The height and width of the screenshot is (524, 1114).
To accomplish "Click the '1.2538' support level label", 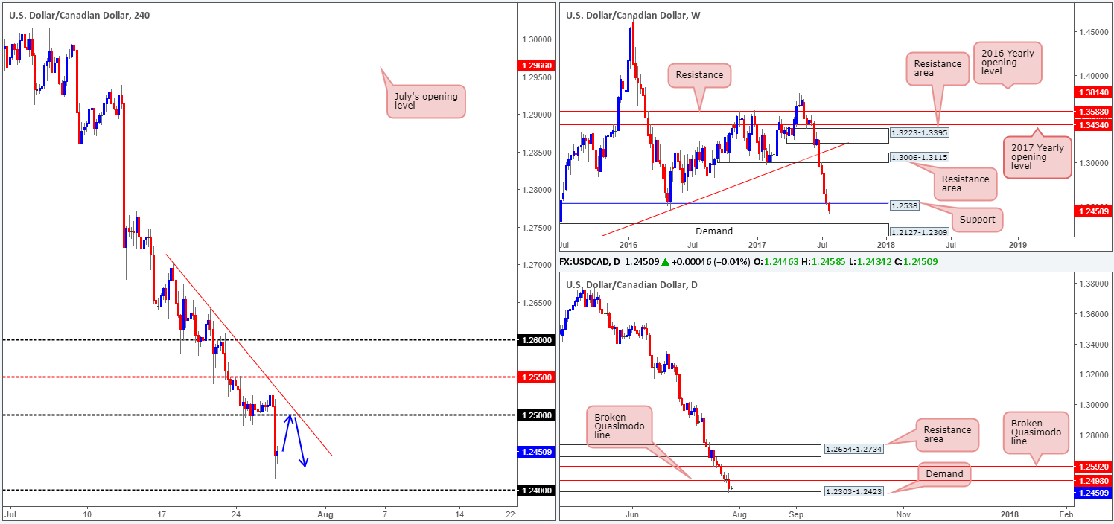I will [906, 204].
